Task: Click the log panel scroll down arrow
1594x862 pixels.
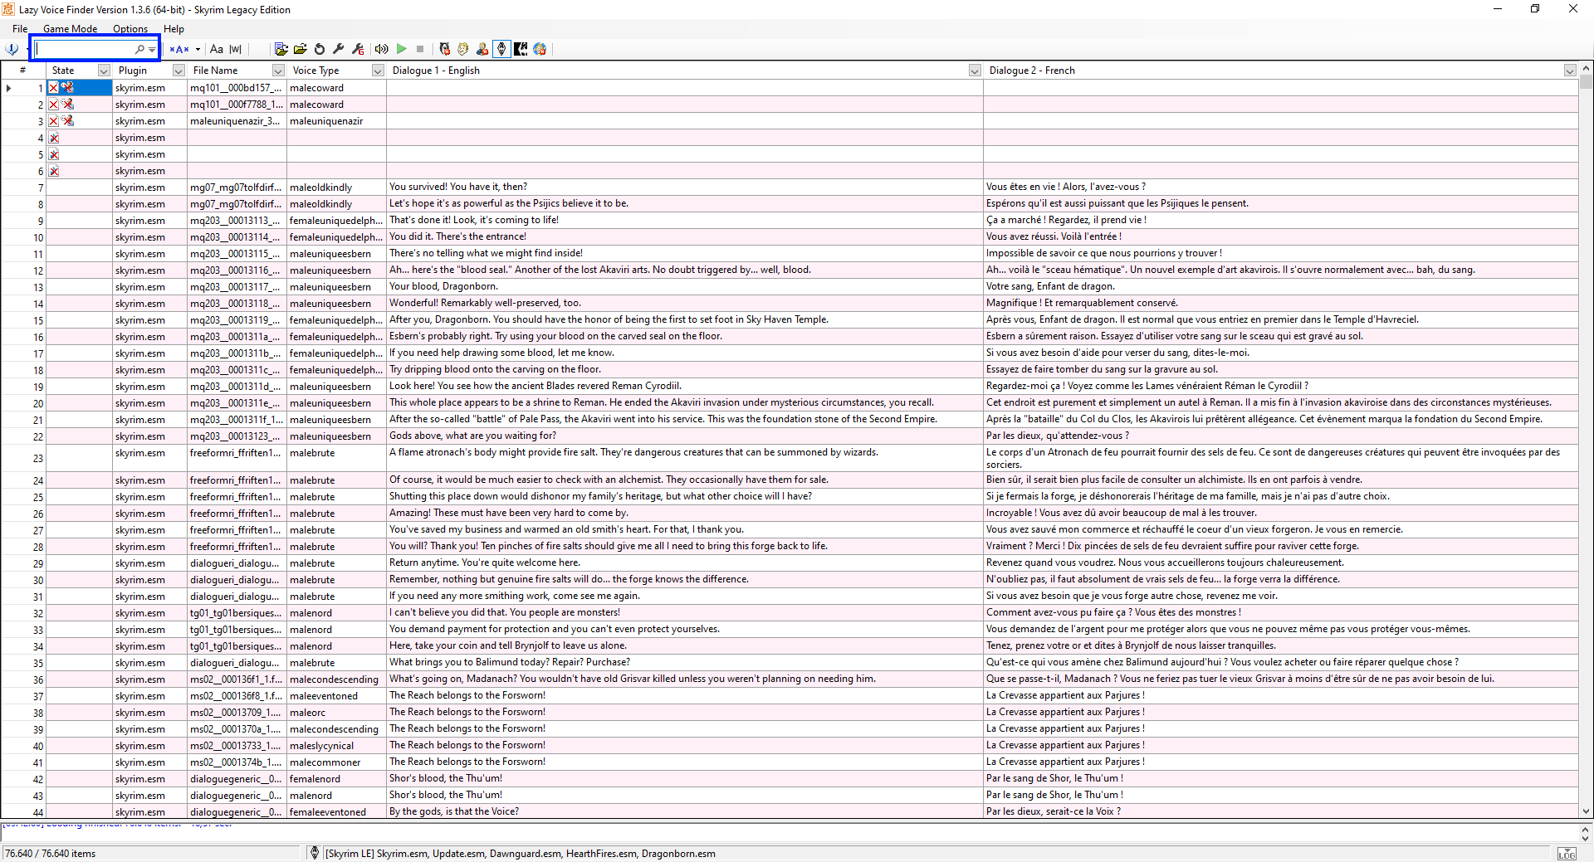Action: [1585, 839]
